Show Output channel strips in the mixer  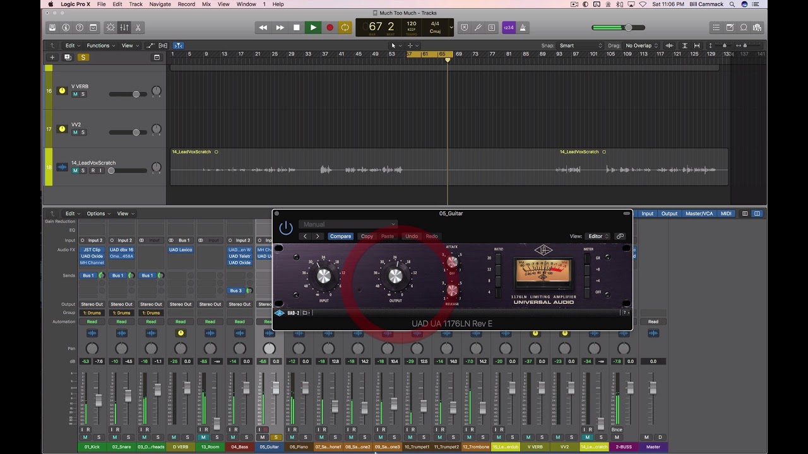tap(669, 214)
